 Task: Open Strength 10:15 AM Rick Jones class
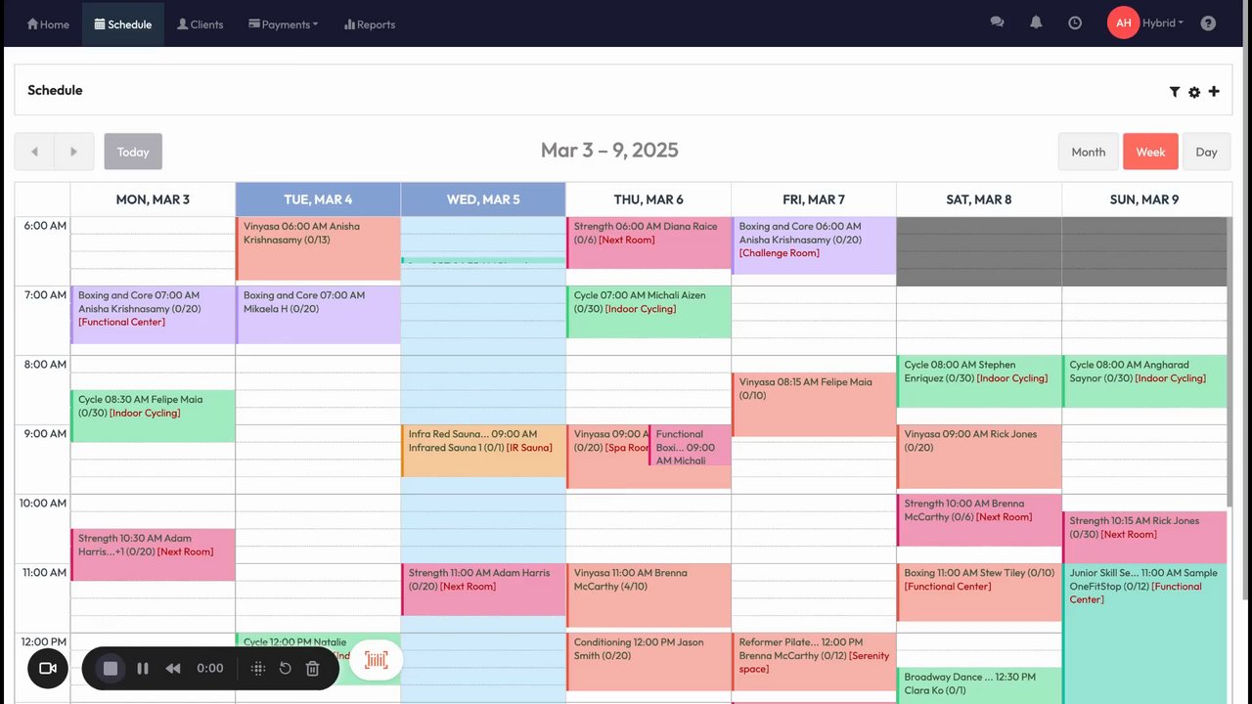1144,537
